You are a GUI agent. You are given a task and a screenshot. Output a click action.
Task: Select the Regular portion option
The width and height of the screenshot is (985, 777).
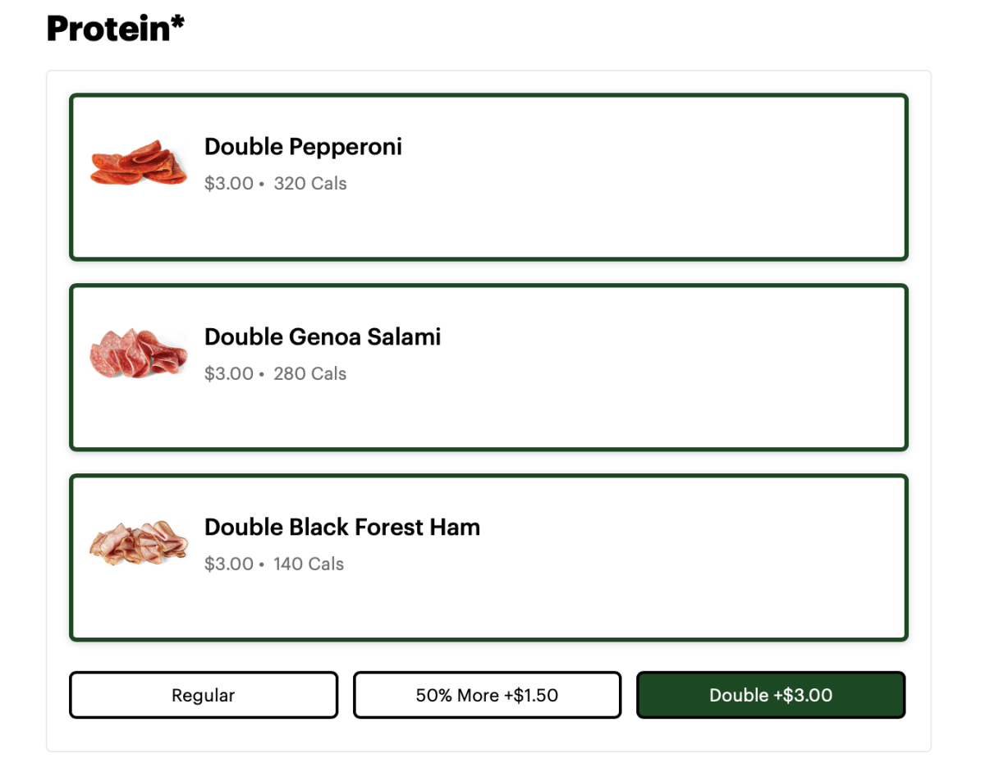tap(203, 695)
